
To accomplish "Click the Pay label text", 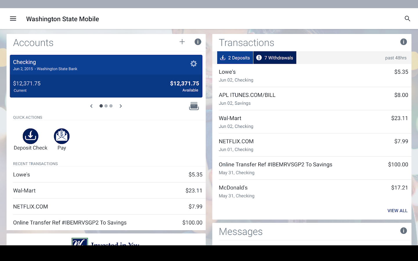I will click(62, 148).
